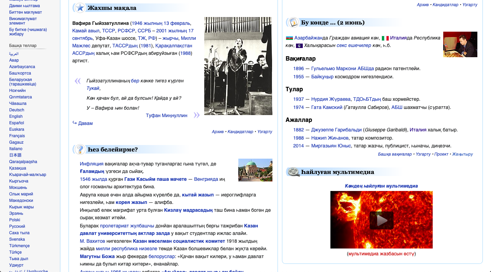491x272 pixels.
Task: Switch to Қазақша language version
Action: click(x=18, y=168)
